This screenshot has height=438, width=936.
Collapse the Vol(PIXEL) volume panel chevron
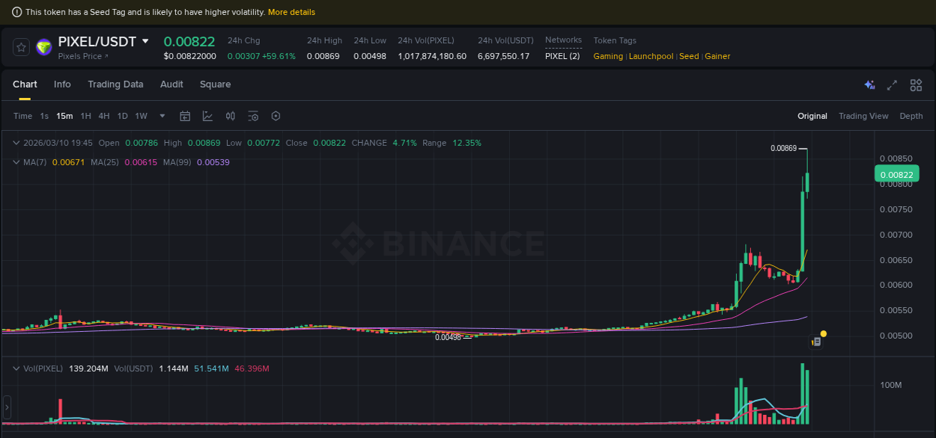16,368
